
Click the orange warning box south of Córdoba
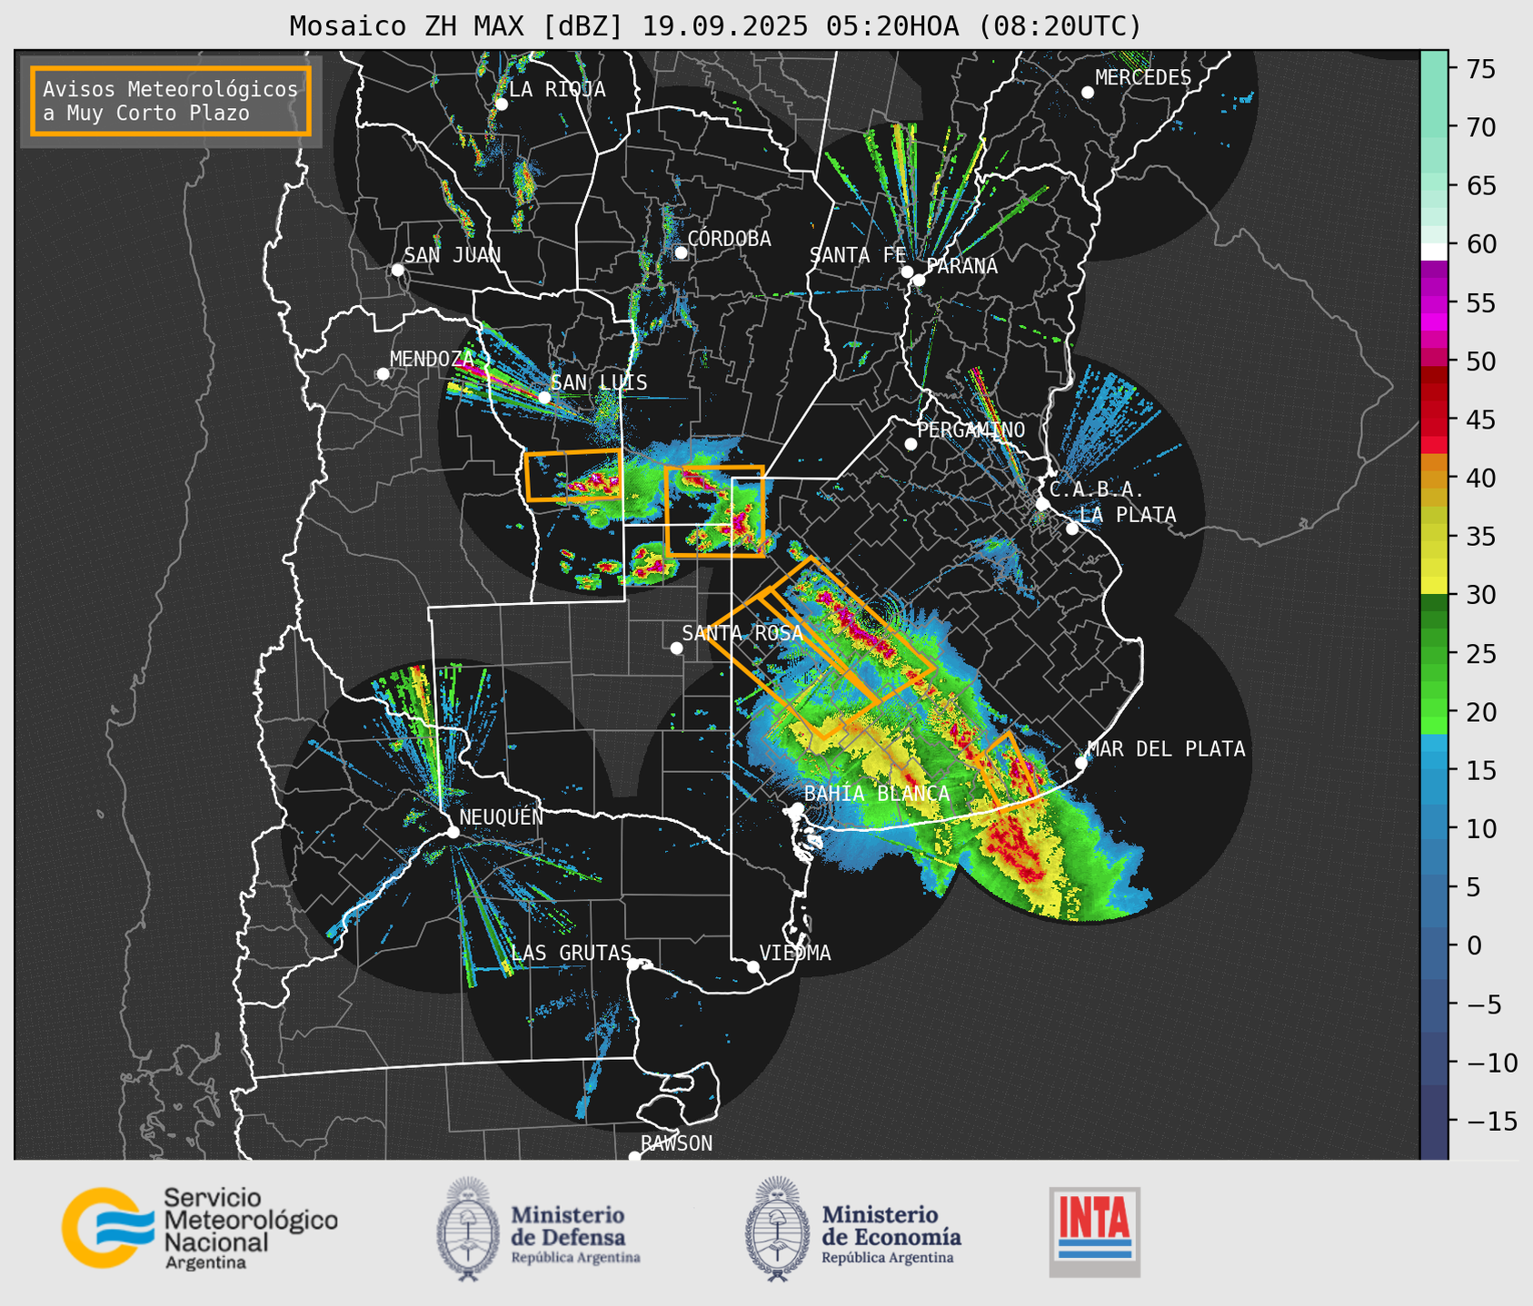(714, 511)
